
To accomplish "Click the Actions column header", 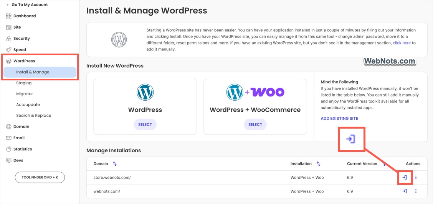I will click(x=413, y=164).
